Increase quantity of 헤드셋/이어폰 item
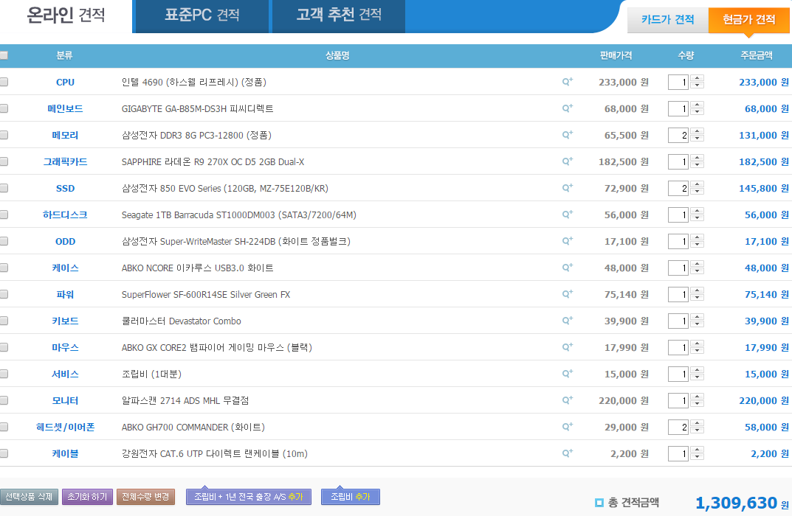 pyautogui.click(x=698, y=424)
